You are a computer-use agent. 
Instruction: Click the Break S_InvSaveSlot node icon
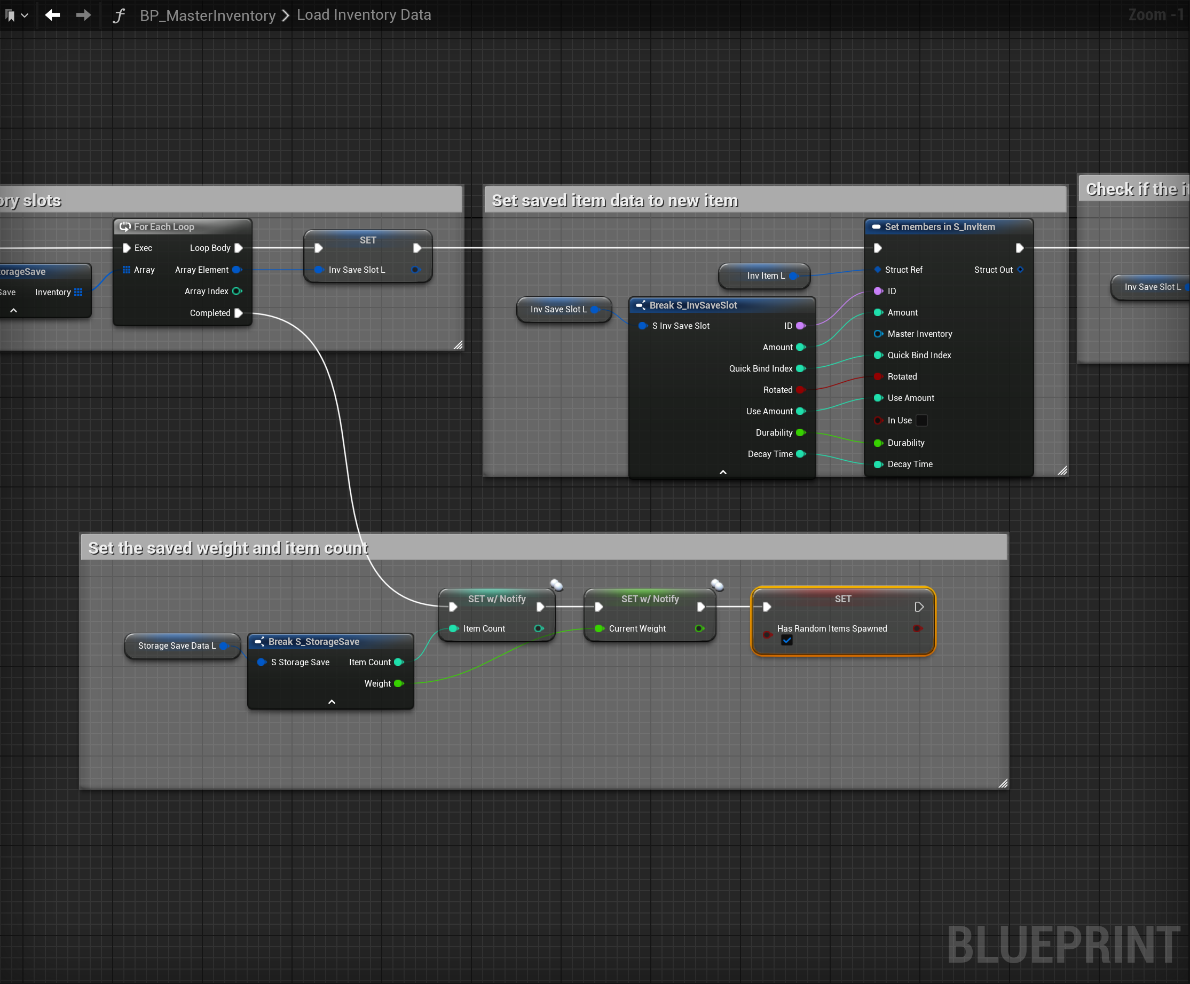(x=640, y=305)
